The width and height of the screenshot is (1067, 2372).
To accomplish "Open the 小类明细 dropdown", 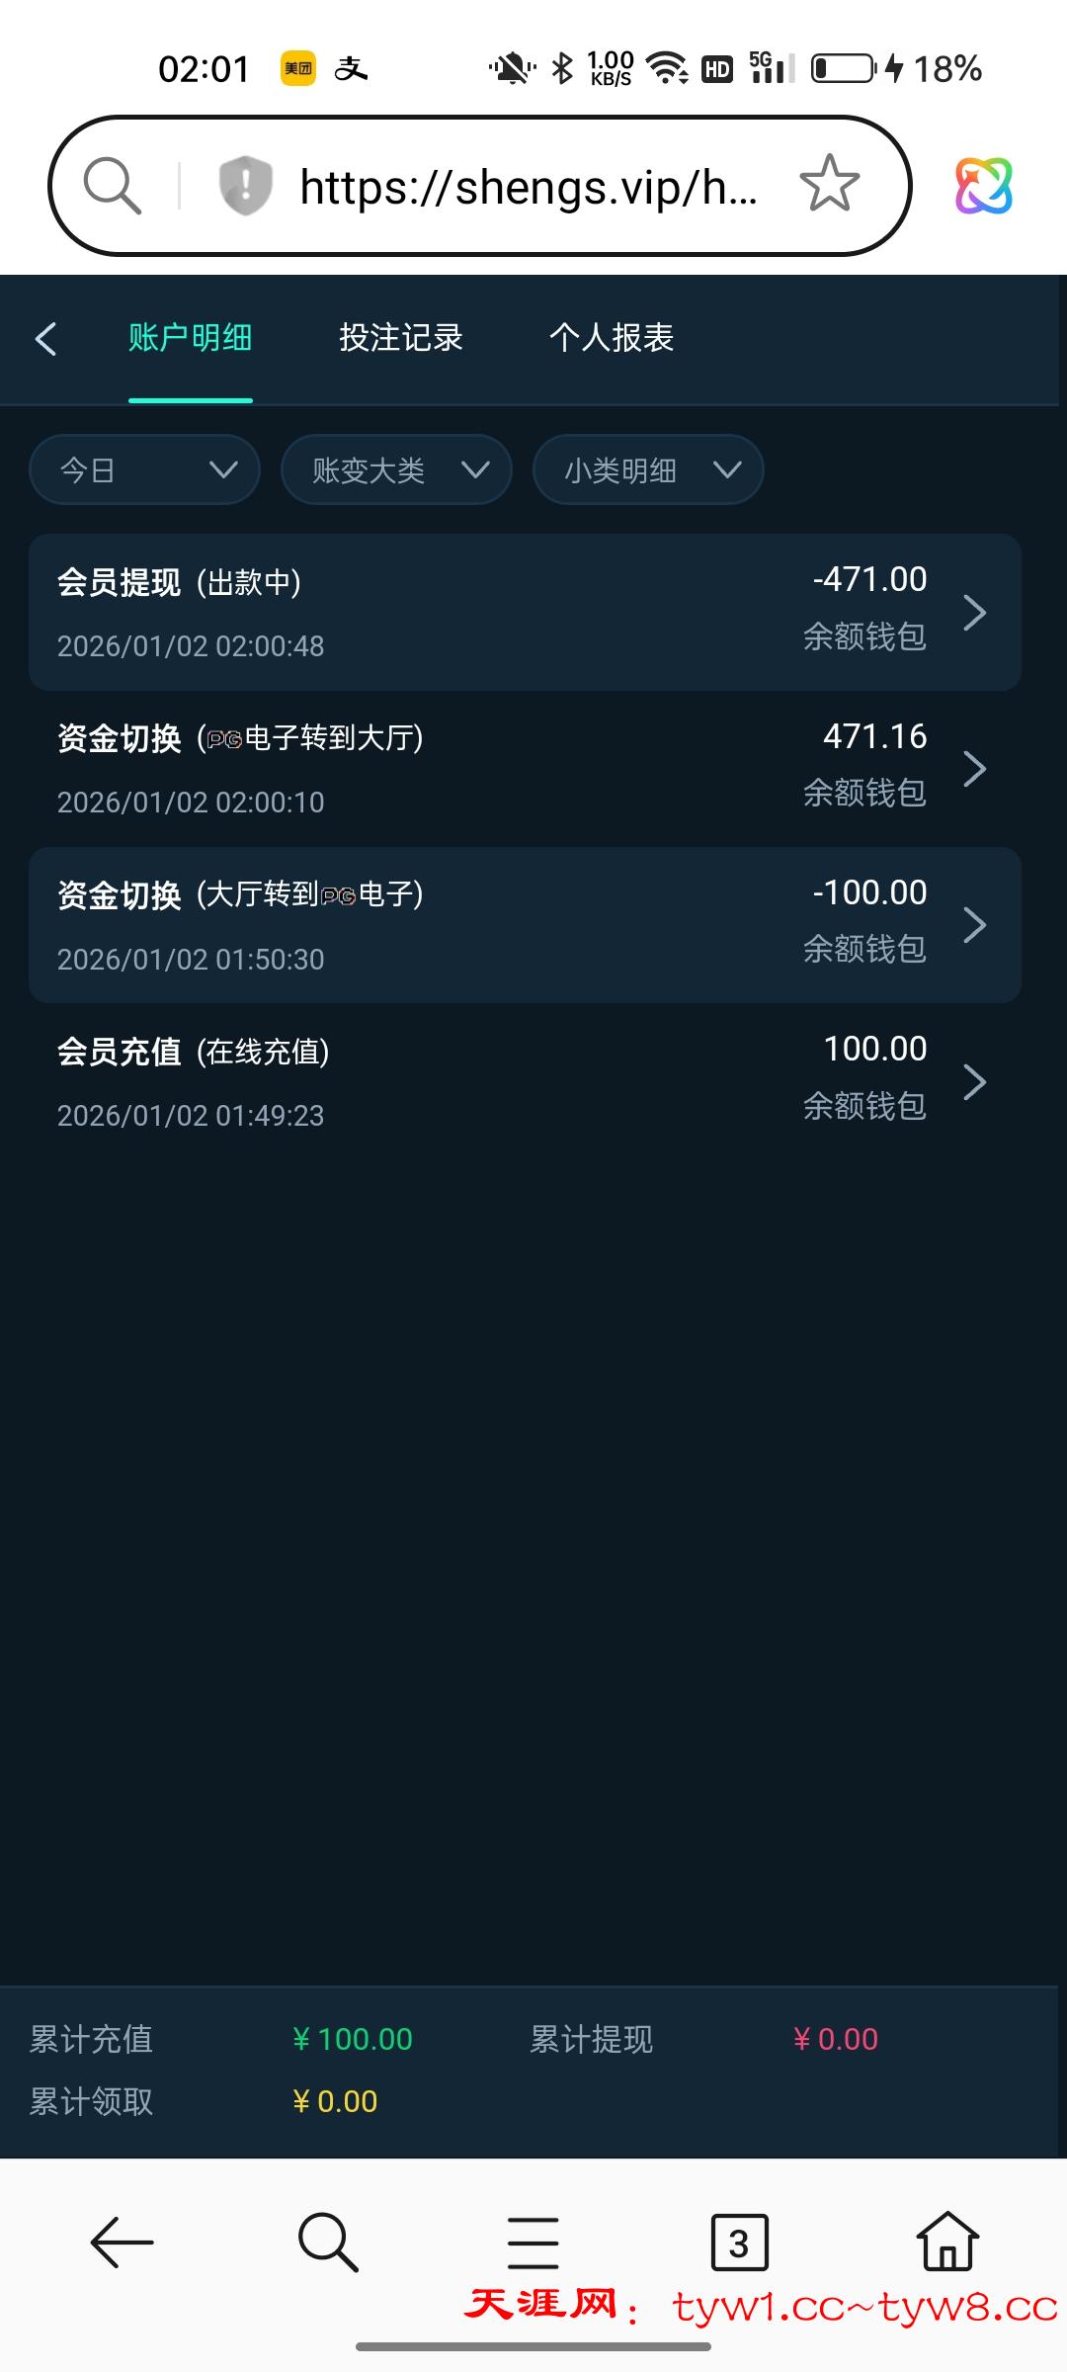I will (x=648, y=469).
